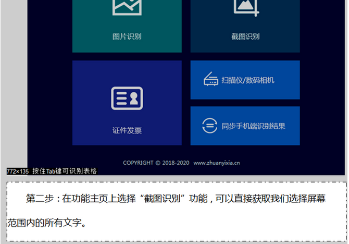Click the COPYRIGHT © 2018-2020 text
This screenshot has width=349, height=244.
point(156,163)
